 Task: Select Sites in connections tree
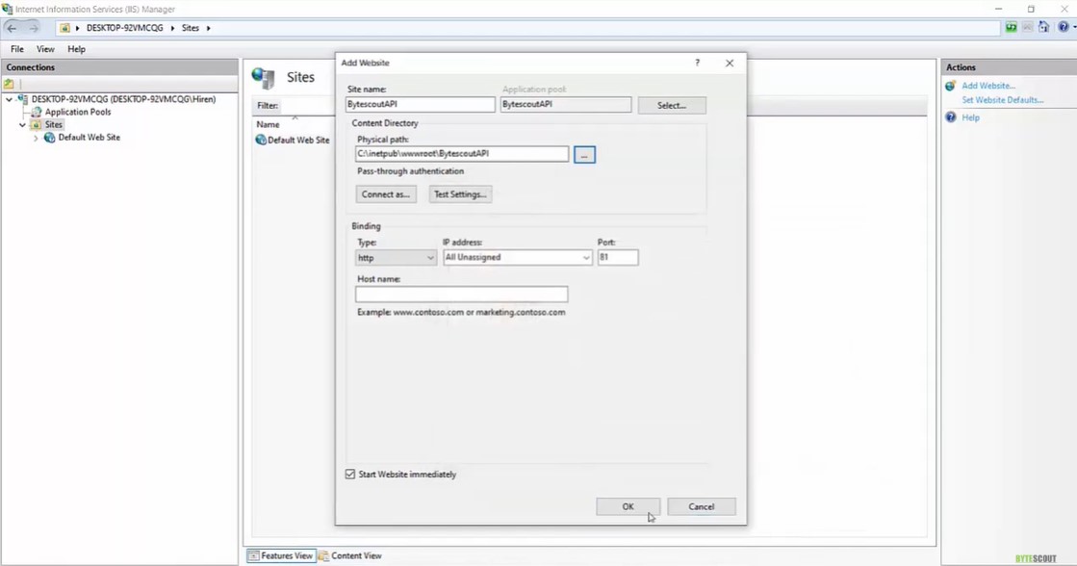[x=54, y=125]
